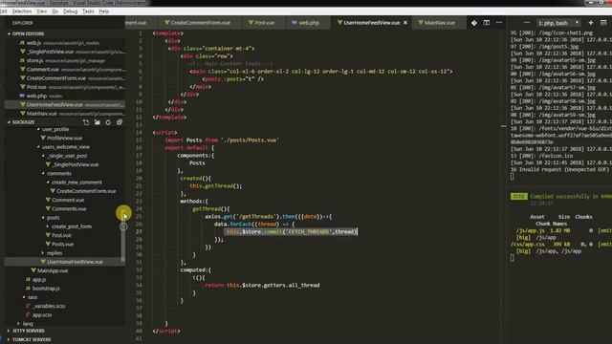Open Comments.vue in the file tree
Screen dimensions: 612x344
click(x=69, y=208)
